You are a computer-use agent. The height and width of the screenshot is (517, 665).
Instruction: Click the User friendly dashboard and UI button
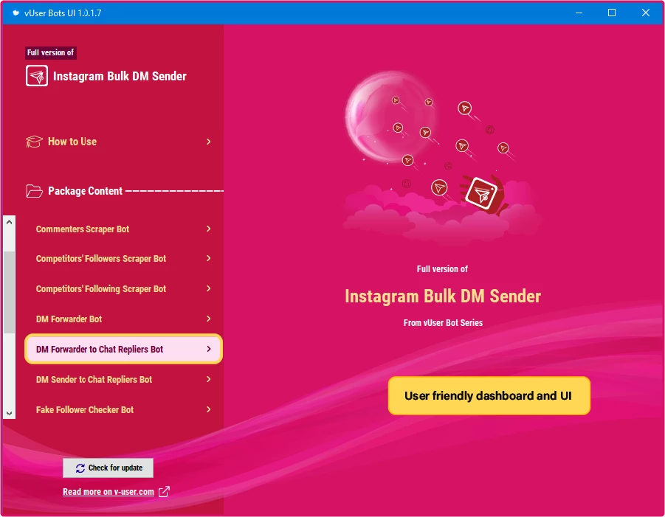point(489,395)
